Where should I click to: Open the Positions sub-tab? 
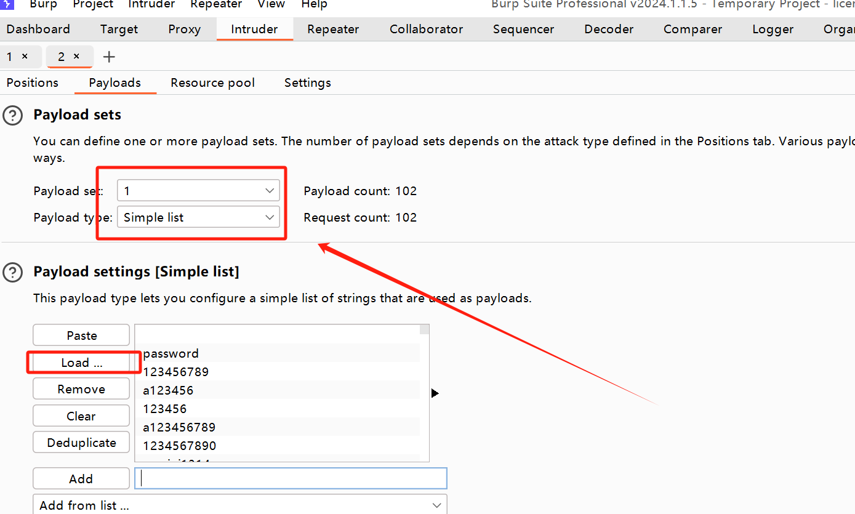33,82
